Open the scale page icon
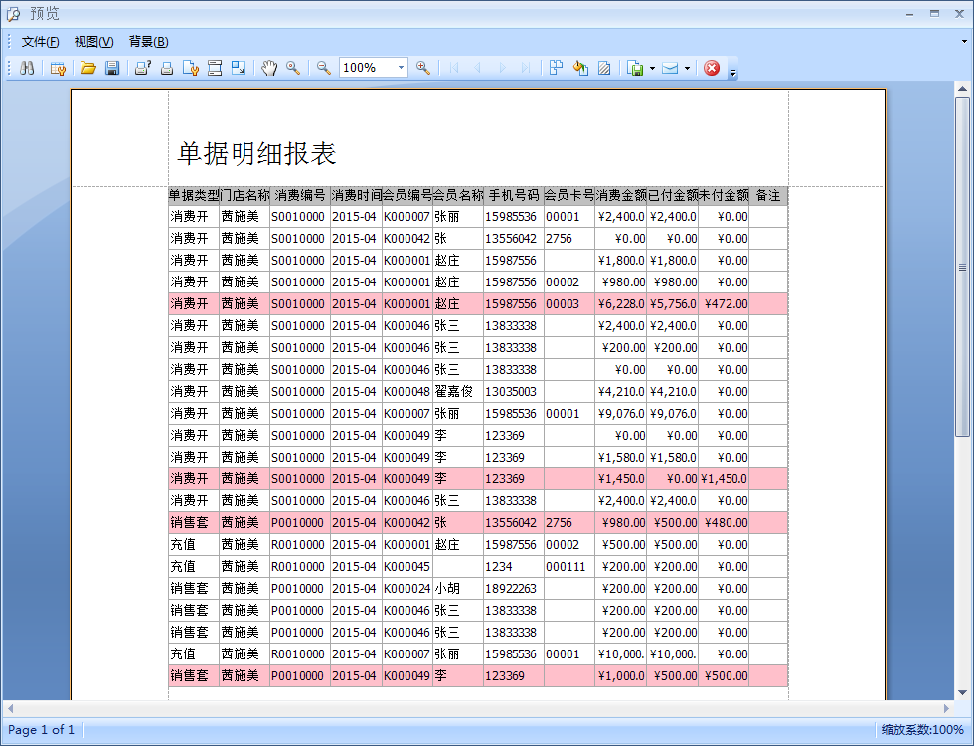 [x=238, y=68]
